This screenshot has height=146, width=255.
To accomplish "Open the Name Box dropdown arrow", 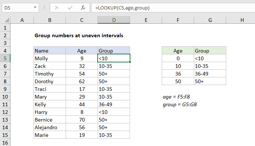I will [x=35, y=7].
